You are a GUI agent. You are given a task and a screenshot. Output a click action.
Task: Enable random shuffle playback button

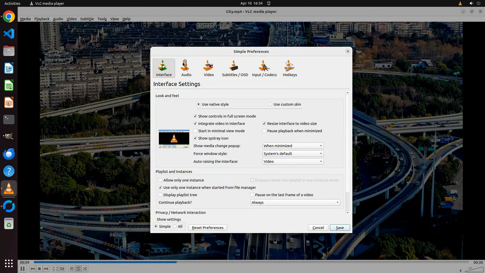[x=85, y=269]
